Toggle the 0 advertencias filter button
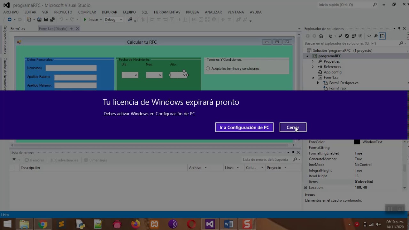409x230 pixels. [x=64, y=160]
